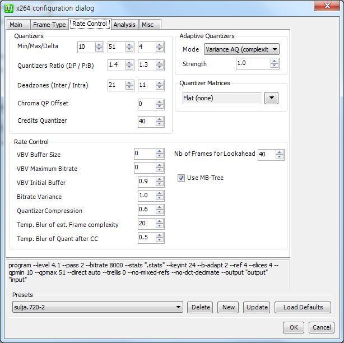
Task: Decrease the Credits Quantizer value
Action: 160,124
